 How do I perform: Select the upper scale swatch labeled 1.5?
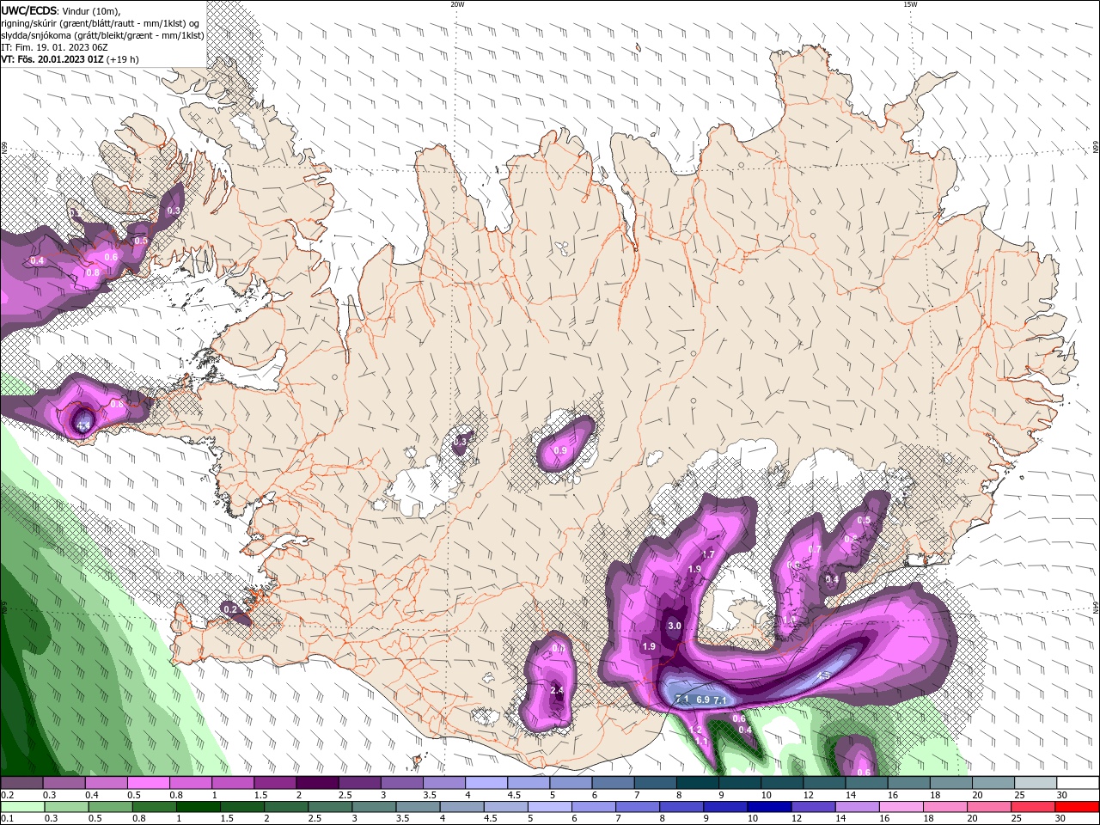(275, 783)
